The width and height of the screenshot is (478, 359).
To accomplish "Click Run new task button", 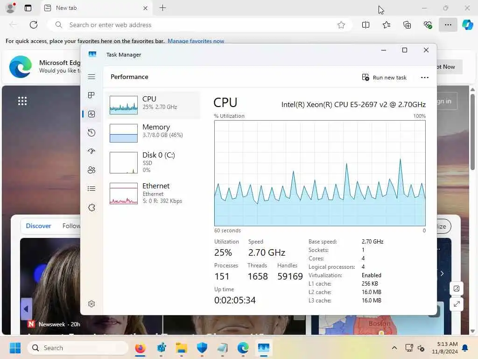I will (384, 78).
